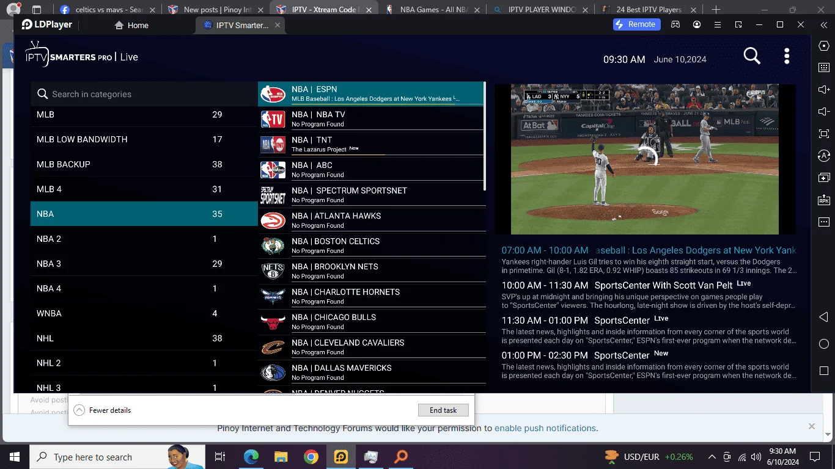Viewport: 835px width, 469px height.
Task: Tap the Android home circle button
Action: [823, 344]
